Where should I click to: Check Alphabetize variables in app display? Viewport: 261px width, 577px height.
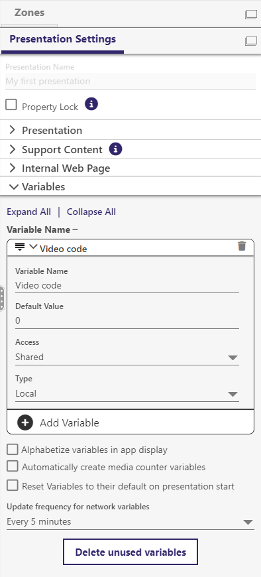(x=13, y=449)
